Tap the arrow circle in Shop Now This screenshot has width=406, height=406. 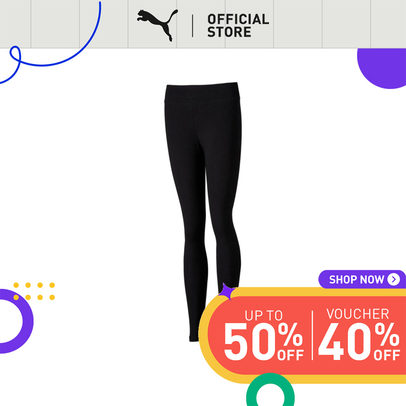tap(393, 279)
